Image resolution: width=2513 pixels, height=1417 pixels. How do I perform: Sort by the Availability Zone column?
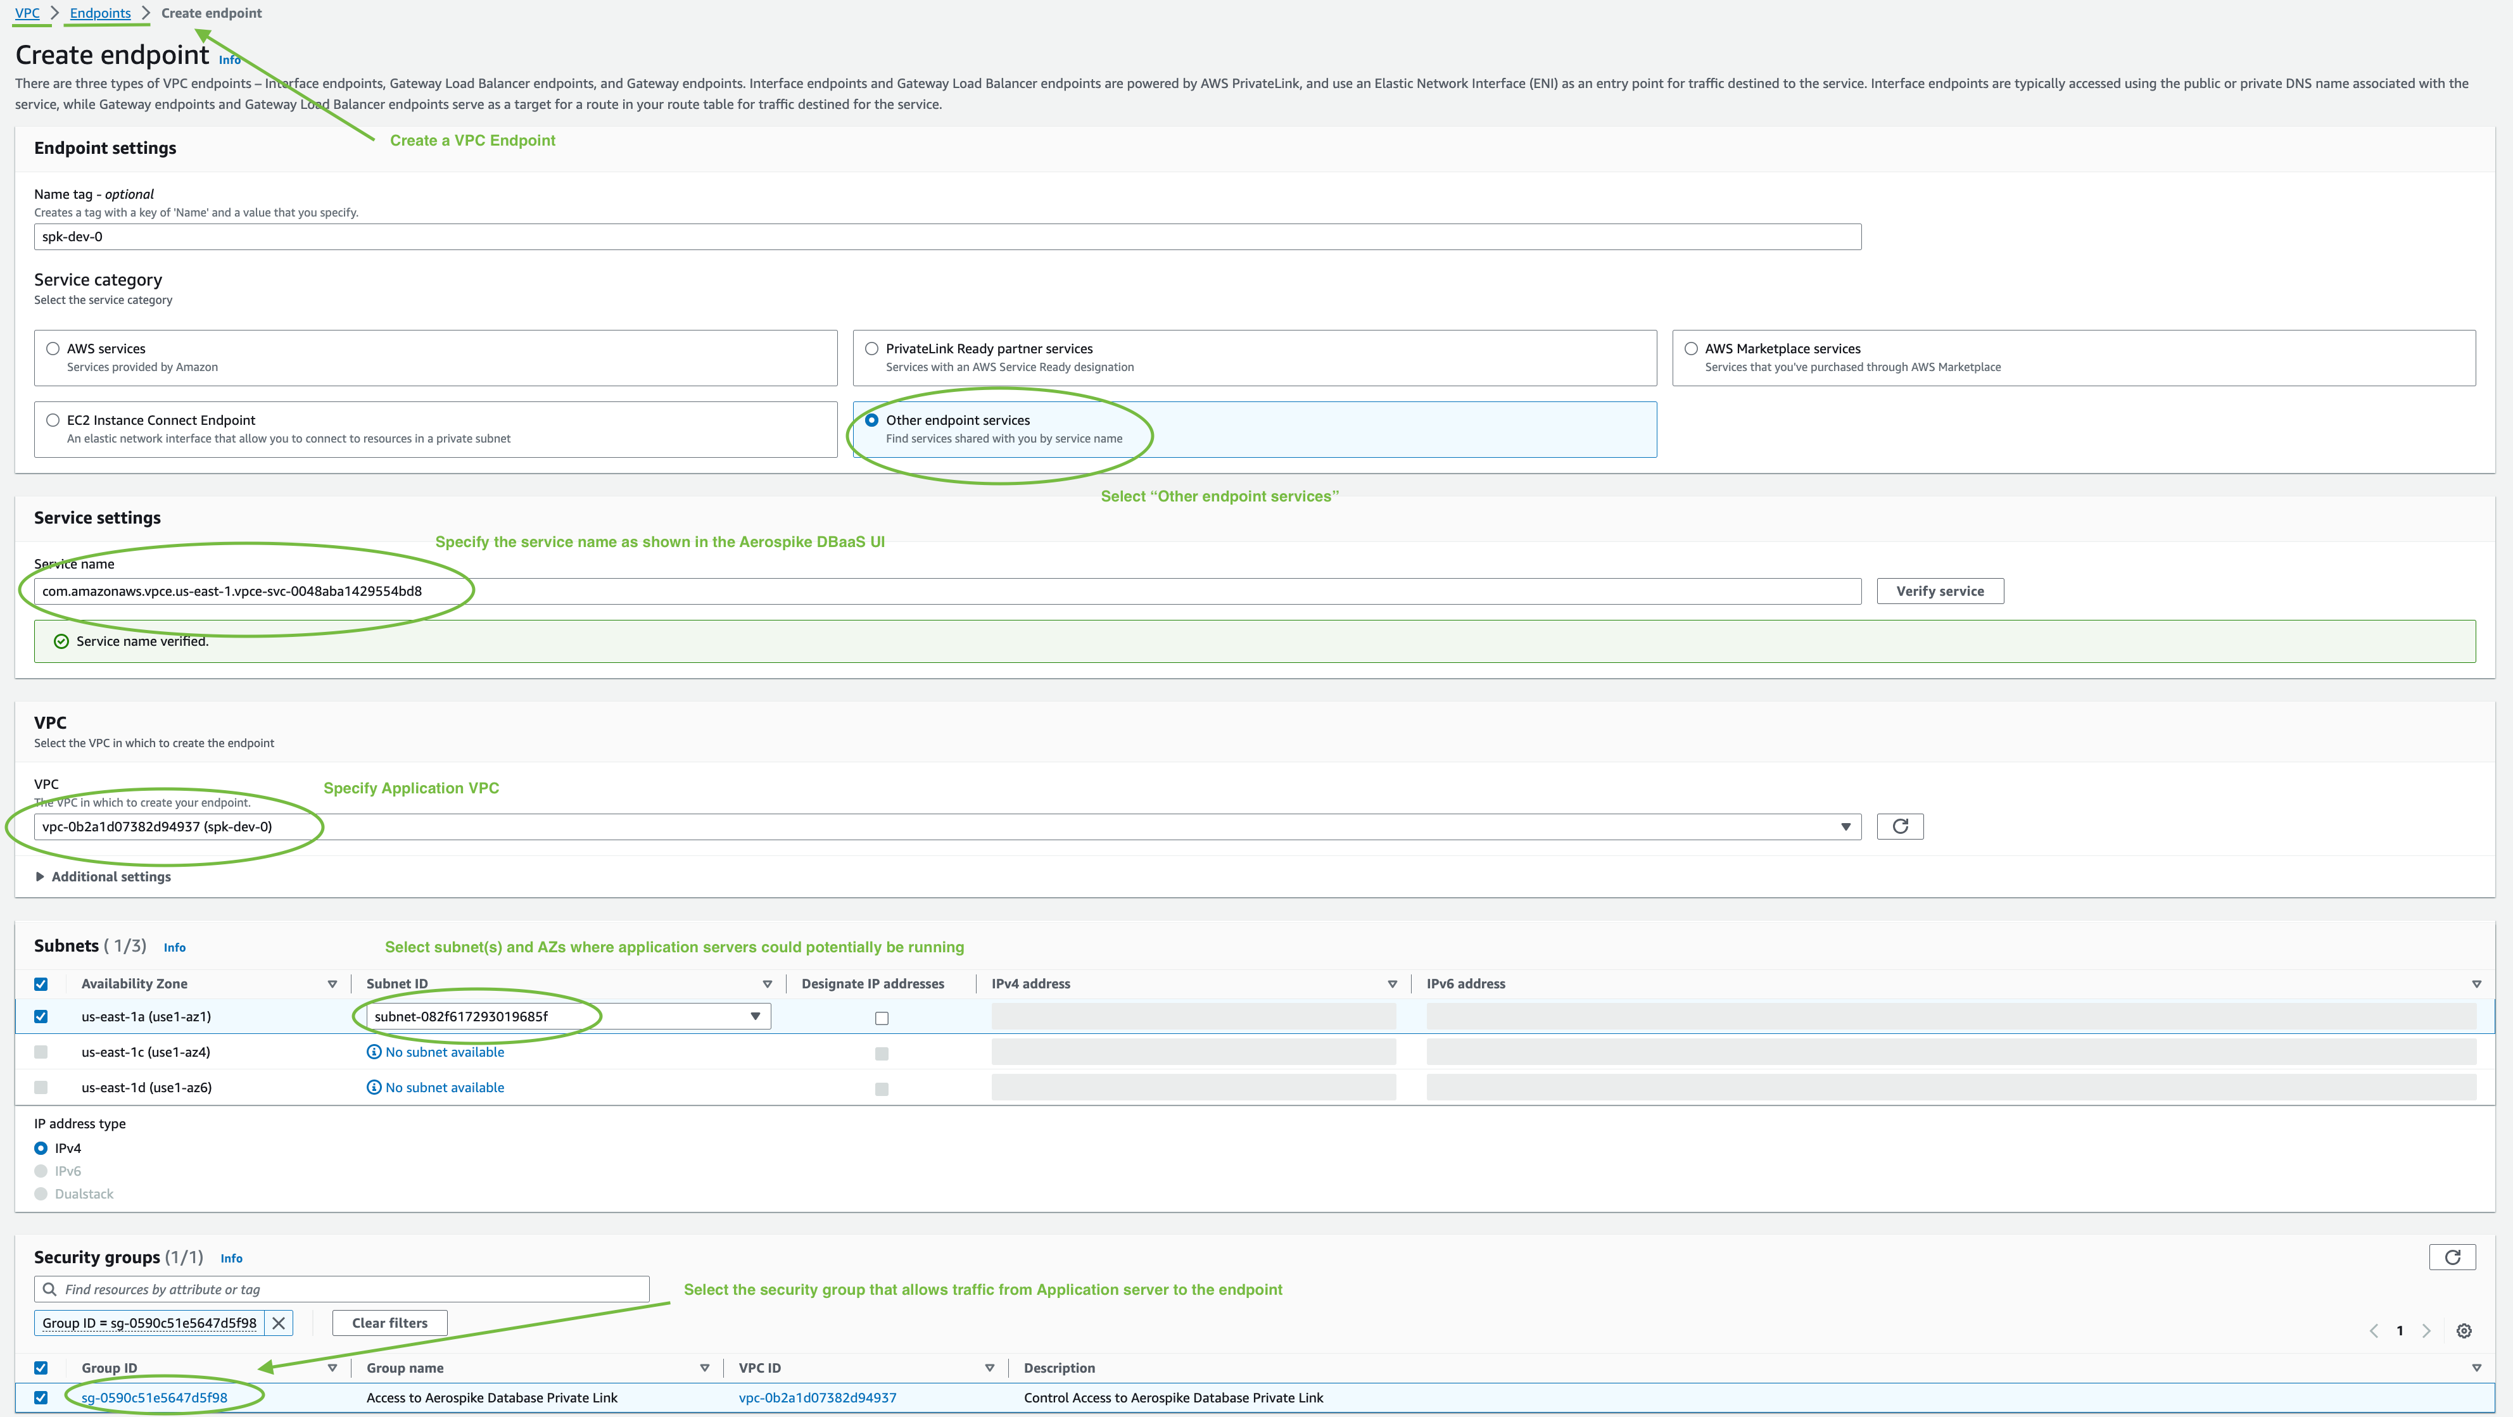pyautogui.click(x=332, y=984)
